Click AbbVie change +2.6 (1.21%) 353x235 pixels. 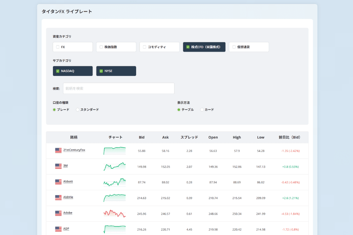(x=290, y=198)
